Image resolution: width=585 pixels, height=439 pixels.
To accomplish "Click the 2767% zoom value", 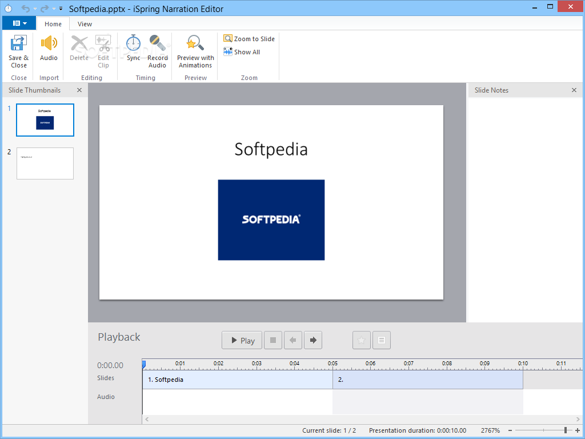I will click(490, 430).
